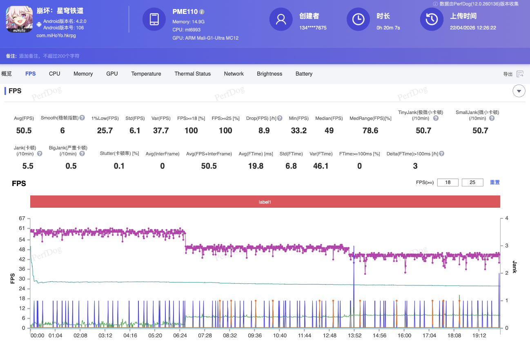Click the duration clock icon
The width and height of the screenshot is (530, 341).
tap(358, 19)
